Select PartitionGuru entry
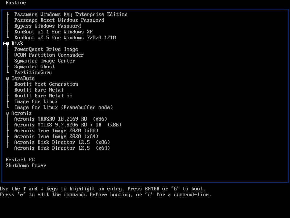290x218 pixels. point(33,73)
